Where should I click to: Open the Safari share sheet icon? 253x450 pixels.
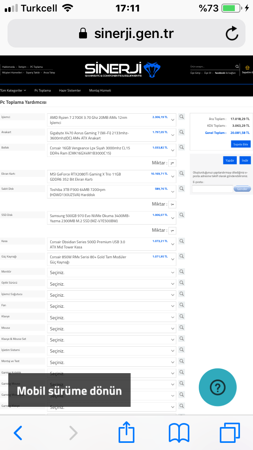[x=126, y=432]
